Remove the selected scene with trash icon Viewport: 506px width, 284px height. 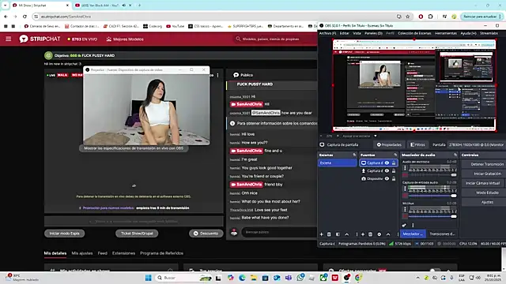coord(329,234)
